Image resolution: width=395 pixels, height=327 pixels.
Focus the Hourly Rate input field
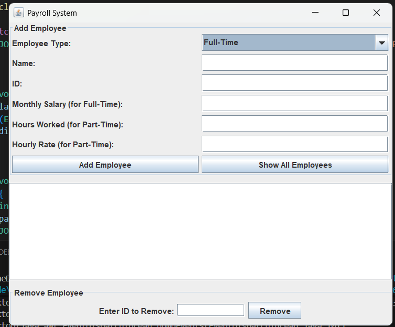point(294,144)
